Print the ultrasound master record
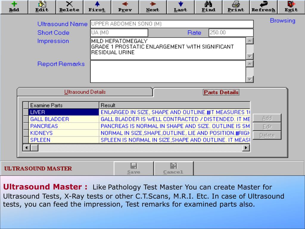Screen dimensions: 305x229 pos(236,7)
